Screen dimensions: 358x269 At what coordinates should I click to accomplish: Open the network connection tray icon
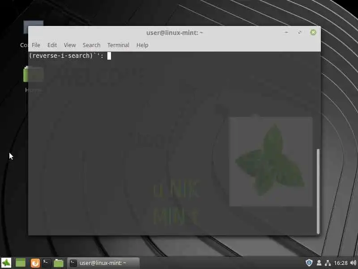[x=328, y=263]
